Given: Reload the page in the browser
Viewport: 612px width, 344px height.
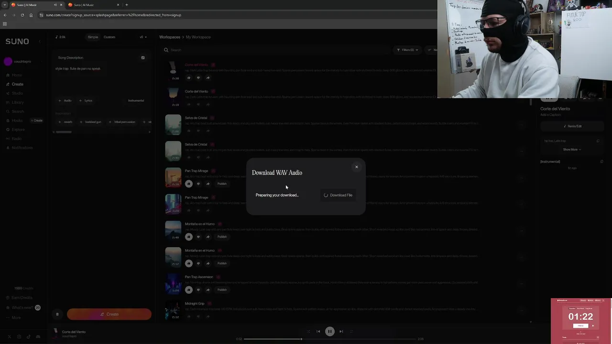Looking at the screenshot, I should (22, 15).
